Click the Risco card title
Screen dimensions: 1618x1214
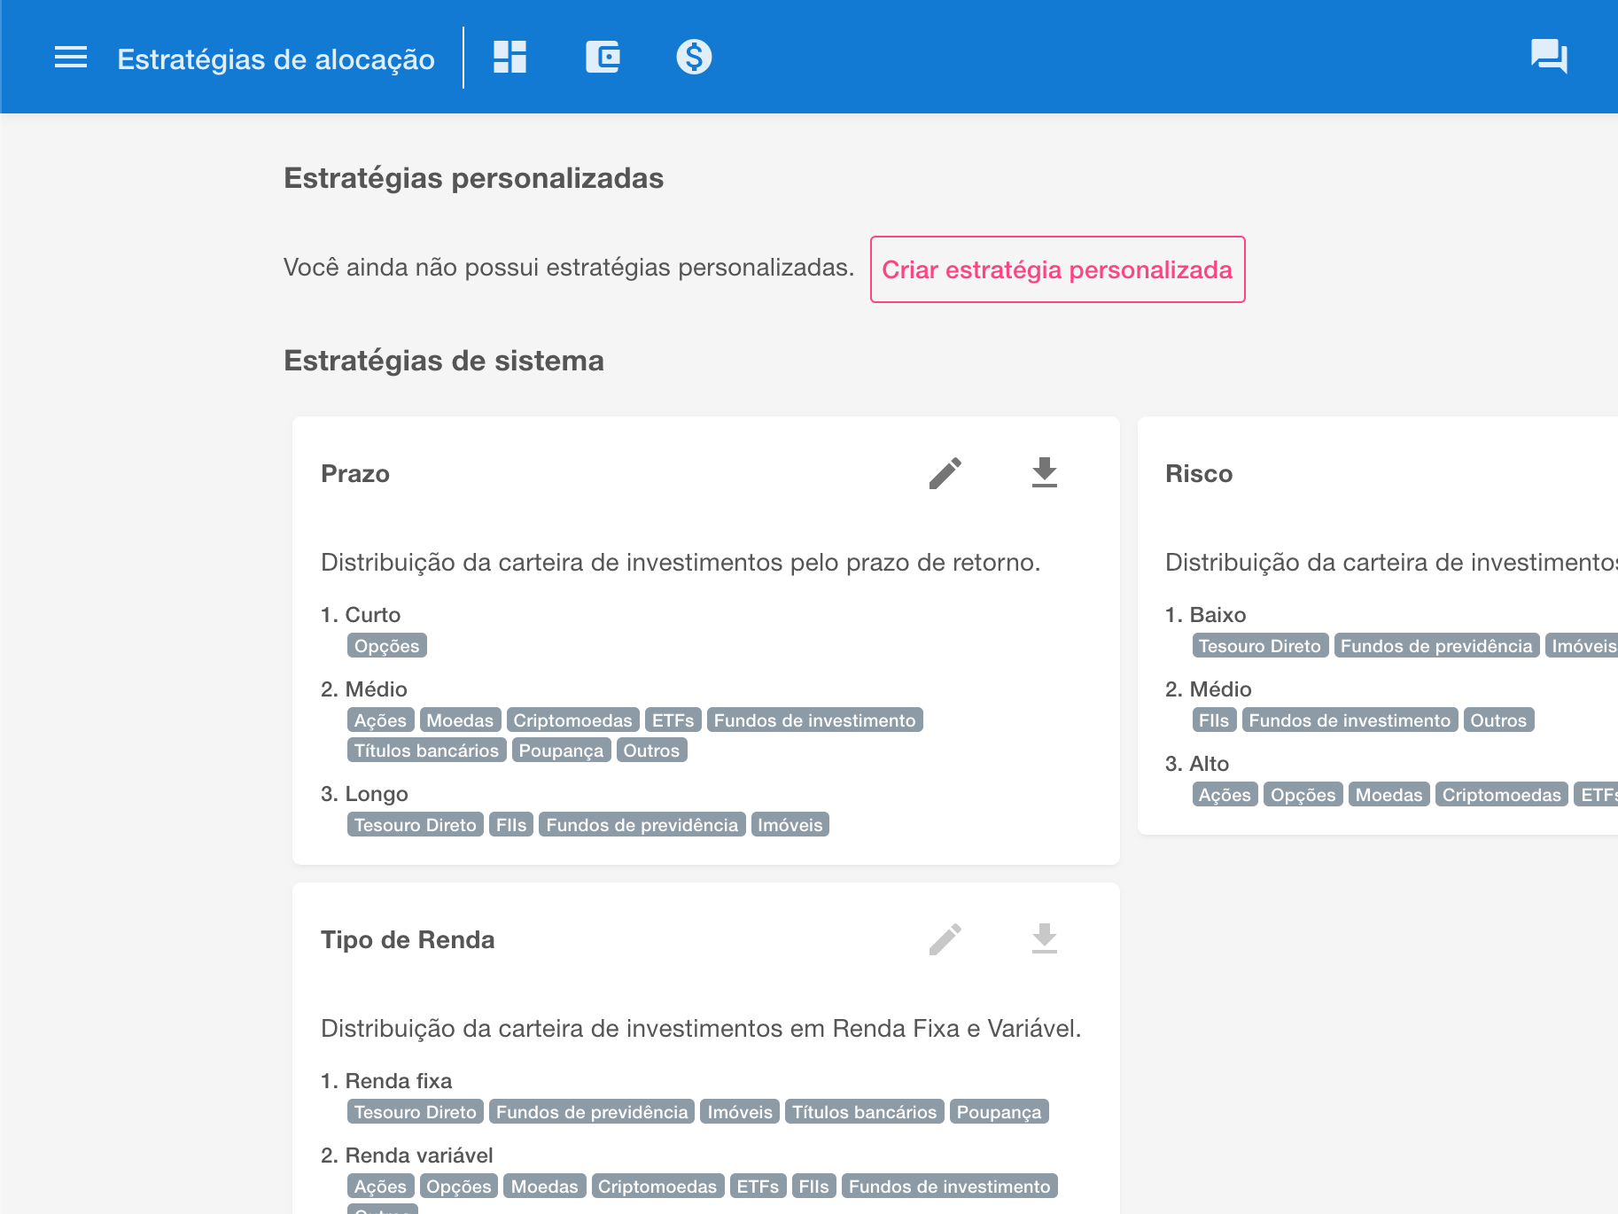coord(1199,474)
